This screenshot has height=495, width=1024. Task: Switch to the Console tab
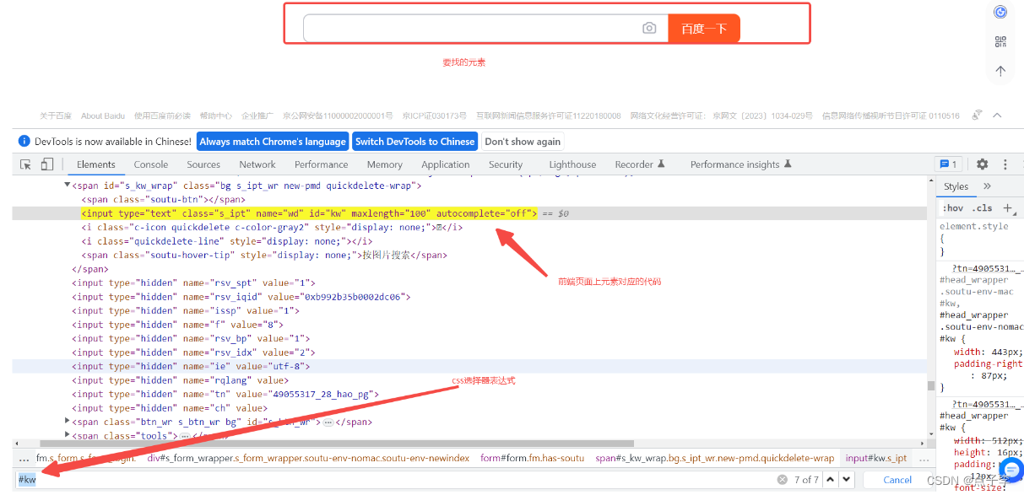coord(151,164)
